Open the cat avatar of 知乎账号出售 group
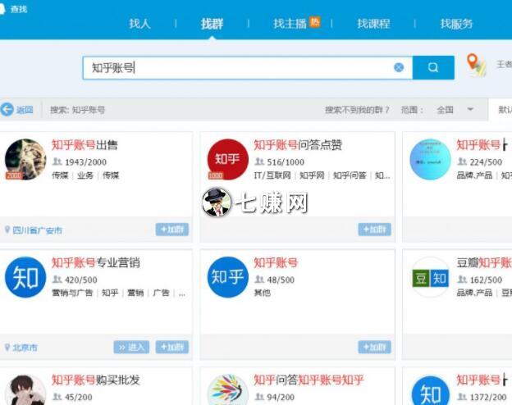Image resolution: width=512 pixels, height=405 pixels. click(x=25, y=159)
